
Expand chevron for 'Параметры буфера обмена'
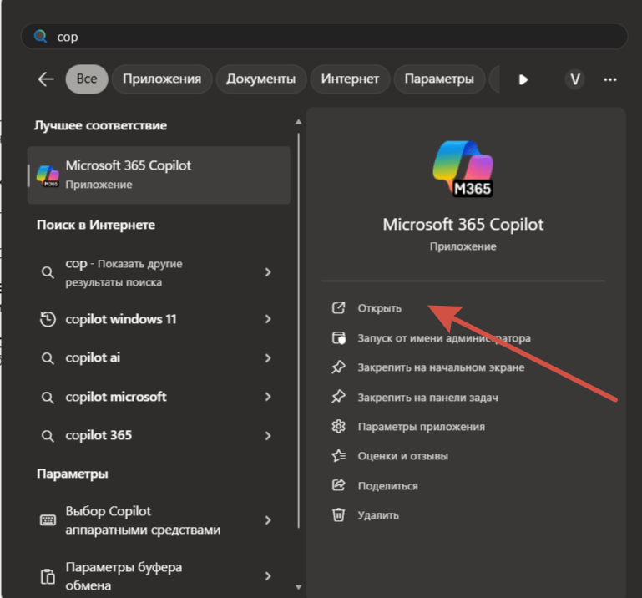pyautogui.click(x=268, y=576)
